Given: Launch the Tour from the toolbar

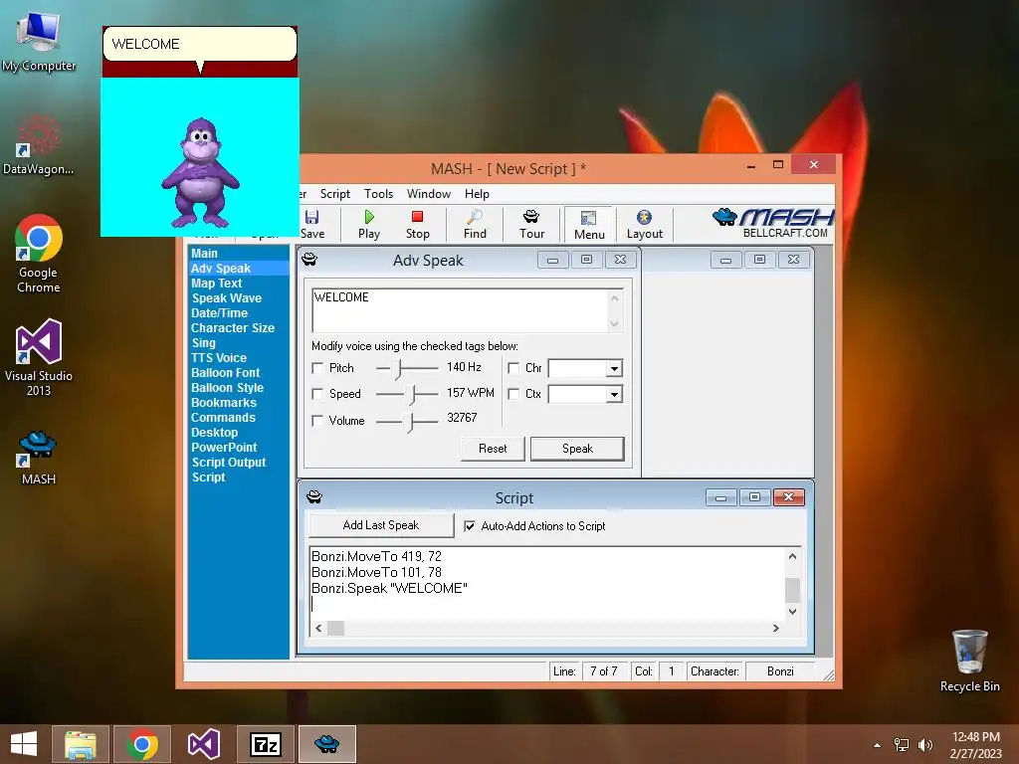Looking at the screenshot, I should (x=531, y=224).
